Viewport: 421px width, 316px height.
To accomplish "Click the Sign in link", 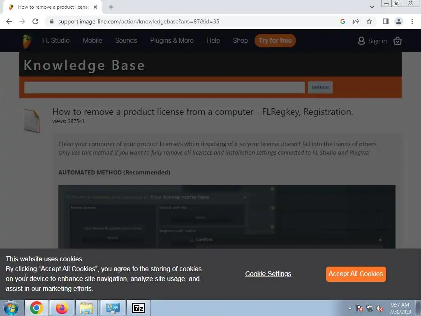I will [377, 41].
